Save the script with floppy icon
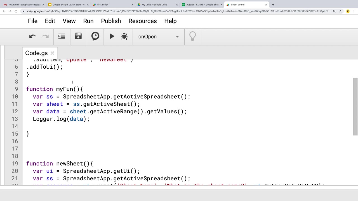Screen dimensions: 358x201 [78, 36]
